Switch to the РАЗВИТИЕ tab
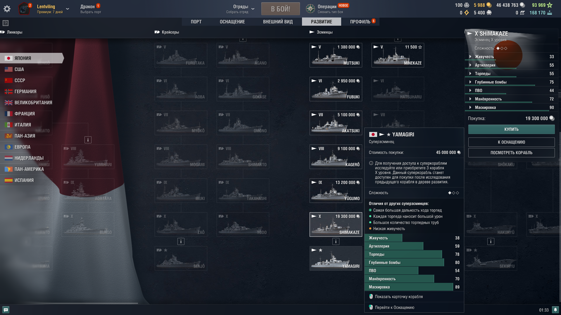 pos(322,22)
